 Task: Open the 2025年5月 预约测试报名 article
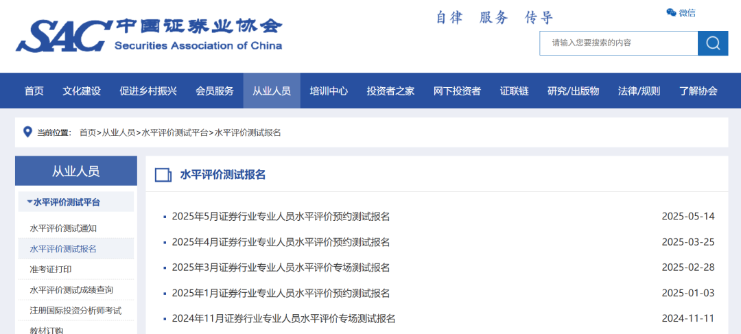[x=281, y=216]
